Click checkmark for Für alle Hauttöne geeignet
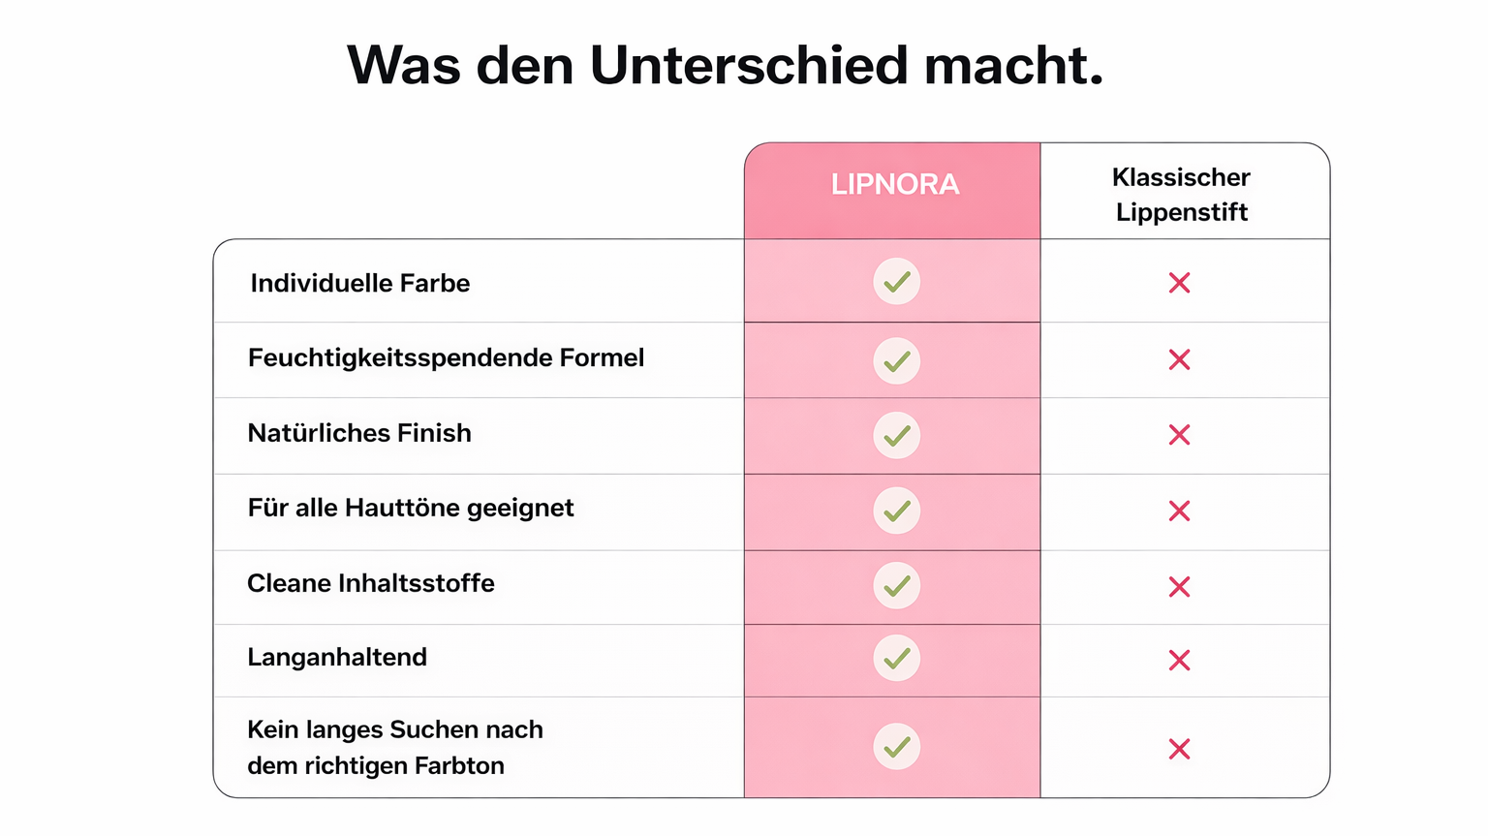The width and height of the screenshot is (1488, 836). (x=896, y=511)
